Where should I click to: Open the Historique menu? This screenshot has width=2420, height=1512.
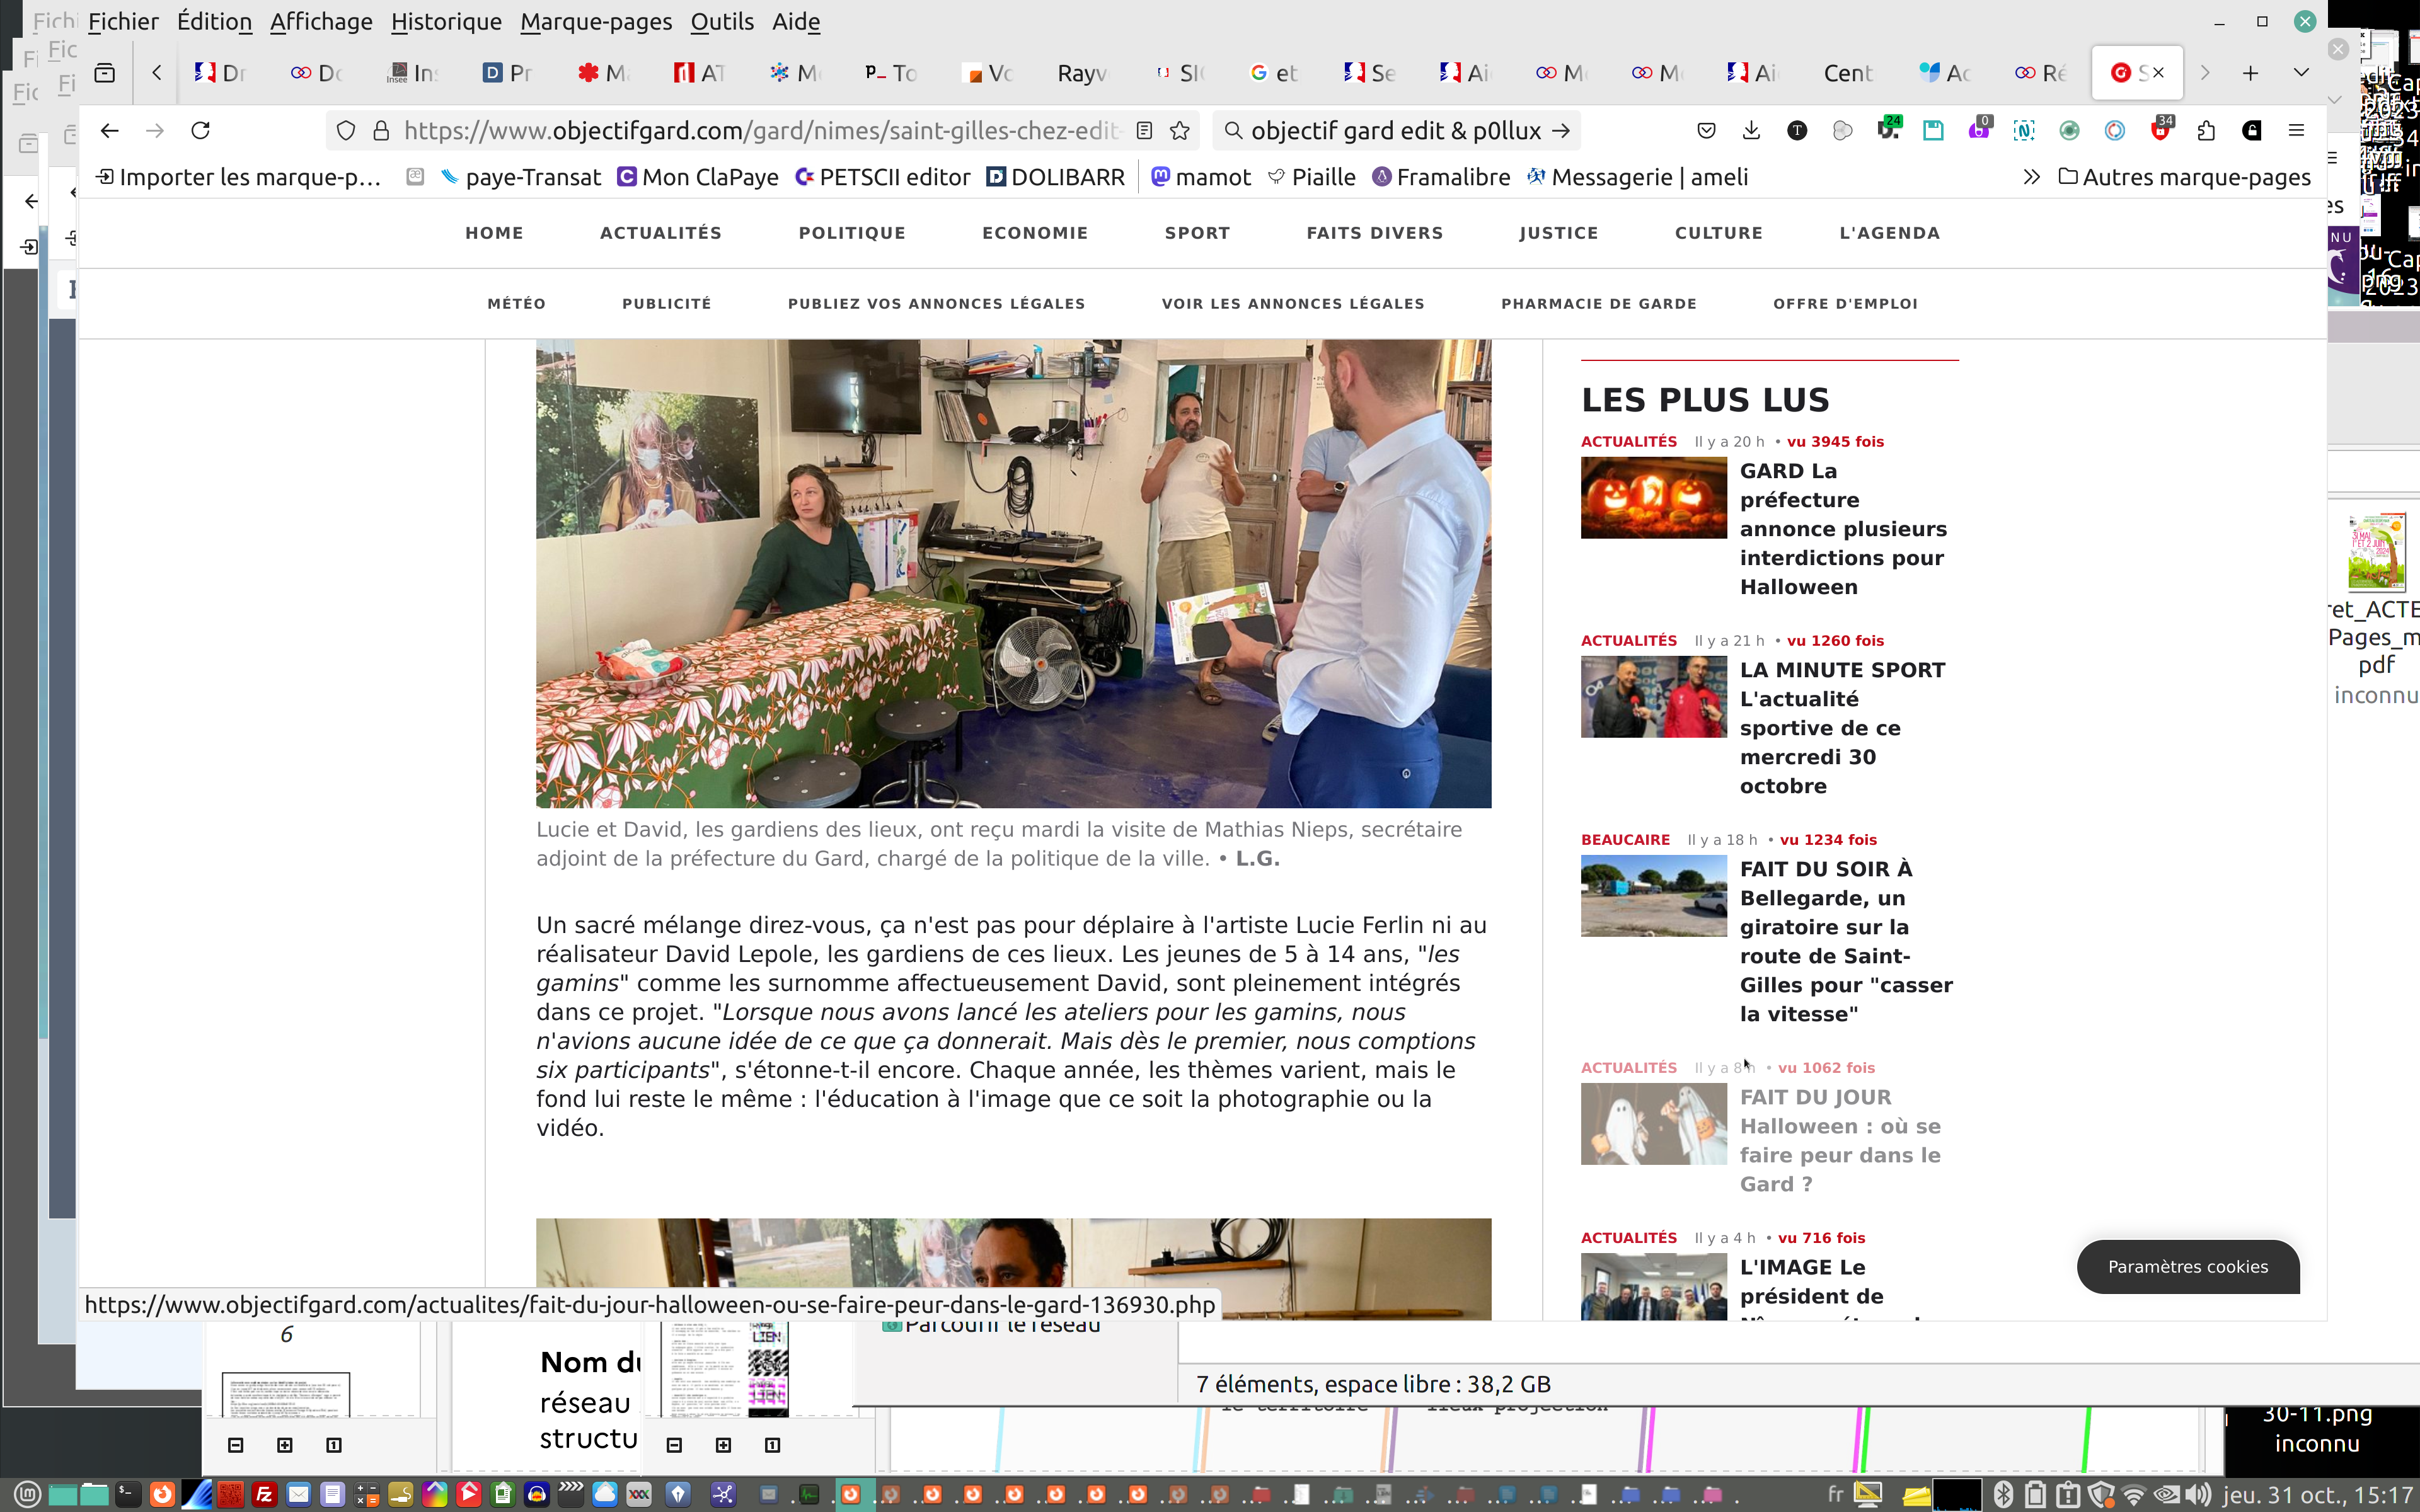pos(446,22)
